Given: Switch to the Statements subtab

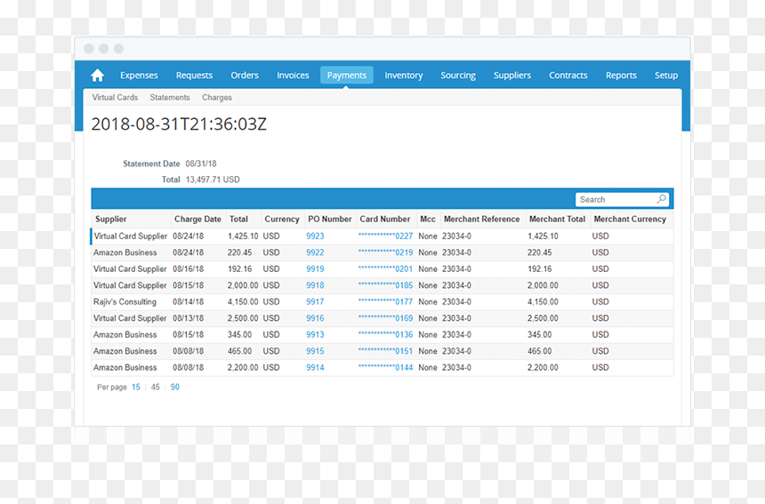Looking at the screenshot, I should coord(170,98).
